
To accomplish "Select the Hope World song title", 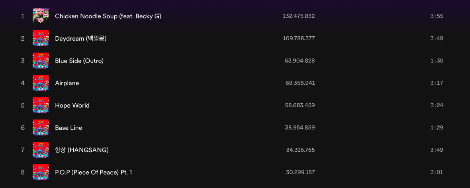I will click(72, 106).
